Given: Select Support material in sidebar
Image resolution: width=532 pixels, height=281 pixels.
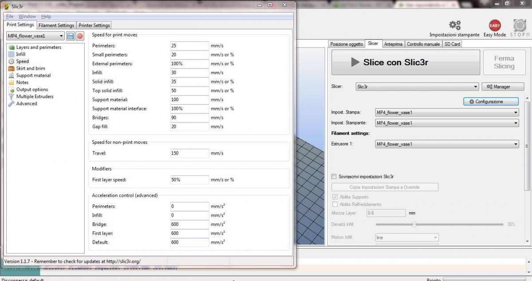Looking at the screenshot, I should [x=33, y=75].
